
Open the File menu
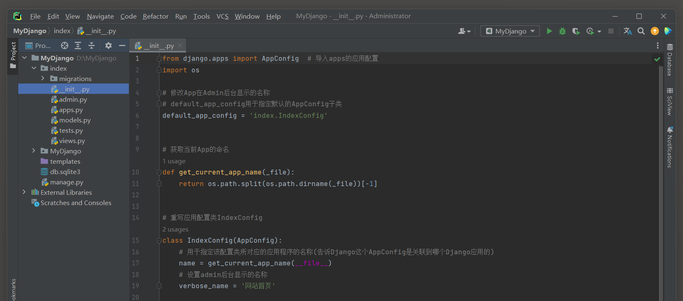pyautogui.click(x=35, y=16)
